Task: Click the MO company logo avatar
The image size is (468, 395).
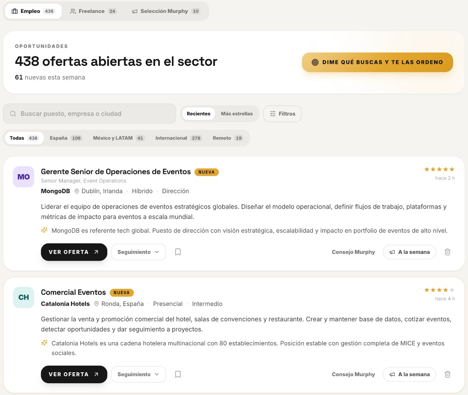Action: click(x=23, y=177)
